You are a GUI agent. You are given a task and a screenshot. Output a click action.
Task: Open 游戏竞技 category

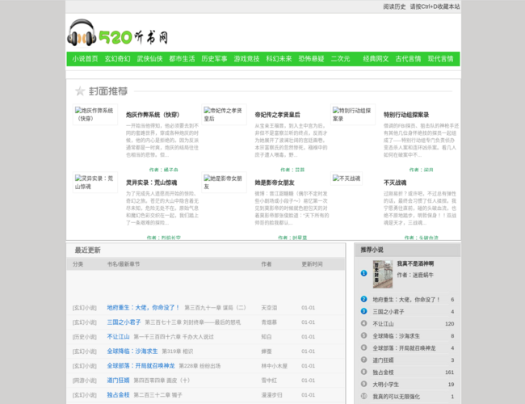coord(246,59)
